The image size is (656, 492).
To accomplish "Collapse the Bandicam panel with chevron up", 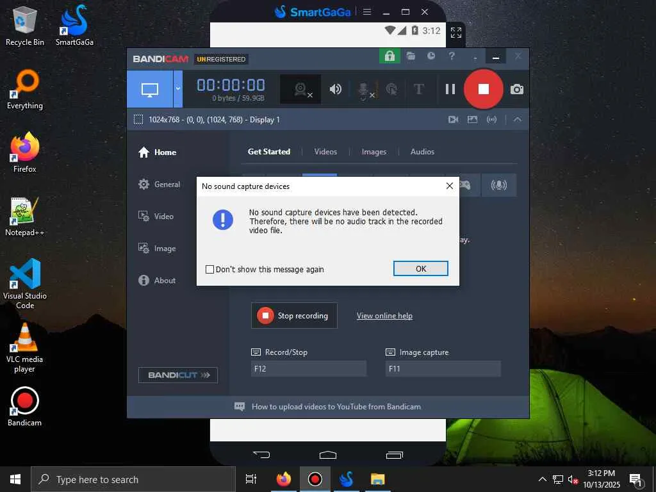I will tap(518, 119).
